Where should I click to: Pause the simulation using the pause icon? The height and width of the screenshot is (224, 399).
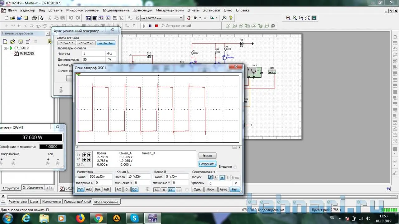coord(150,26)
